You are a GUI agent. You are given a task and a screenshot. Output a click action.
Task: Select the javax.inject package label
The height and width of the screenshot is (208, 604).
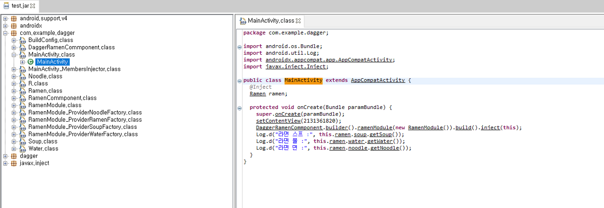[x=34, y=163]
